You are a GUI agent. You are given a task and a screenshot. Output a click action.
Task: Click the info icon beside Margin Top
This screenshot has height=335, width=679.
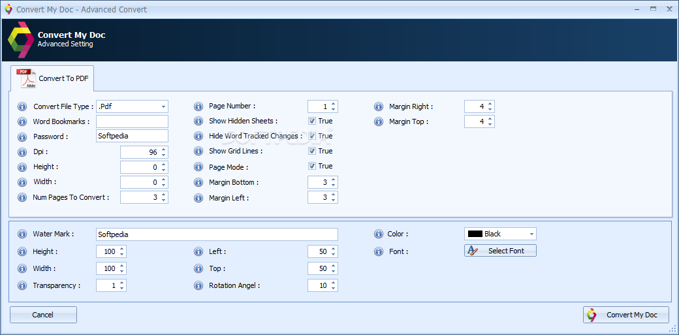pyautogui.click(x=379, y=121)
